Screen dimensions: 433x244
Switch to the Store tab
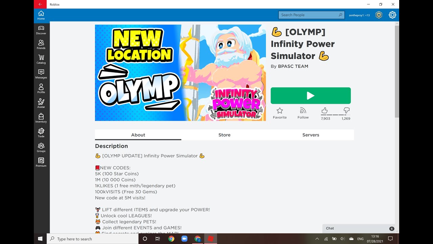(x=224, y=135)
